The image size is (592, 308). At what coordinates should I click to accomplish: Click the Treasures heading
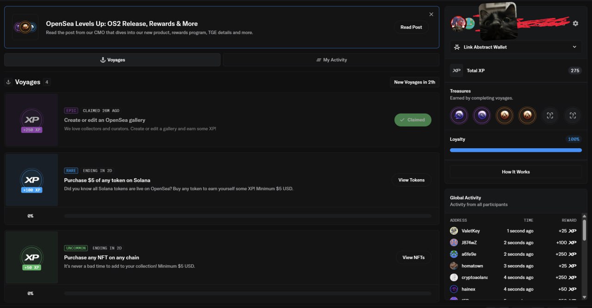click(x=460, y=91)
